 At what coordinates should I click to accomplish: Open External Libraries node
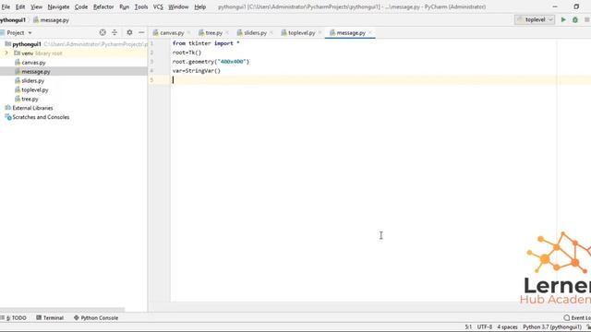(x=32, y=108)
